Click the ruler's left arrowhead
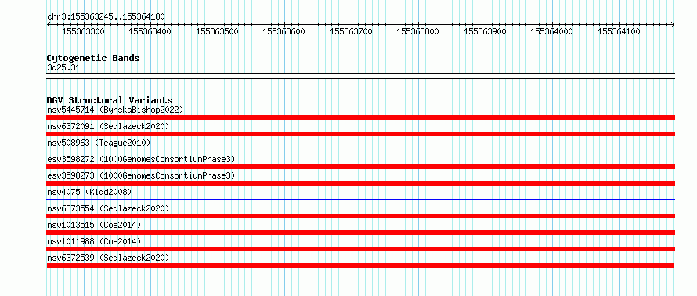Screen dimensions: 697x296 click(49, 24)
